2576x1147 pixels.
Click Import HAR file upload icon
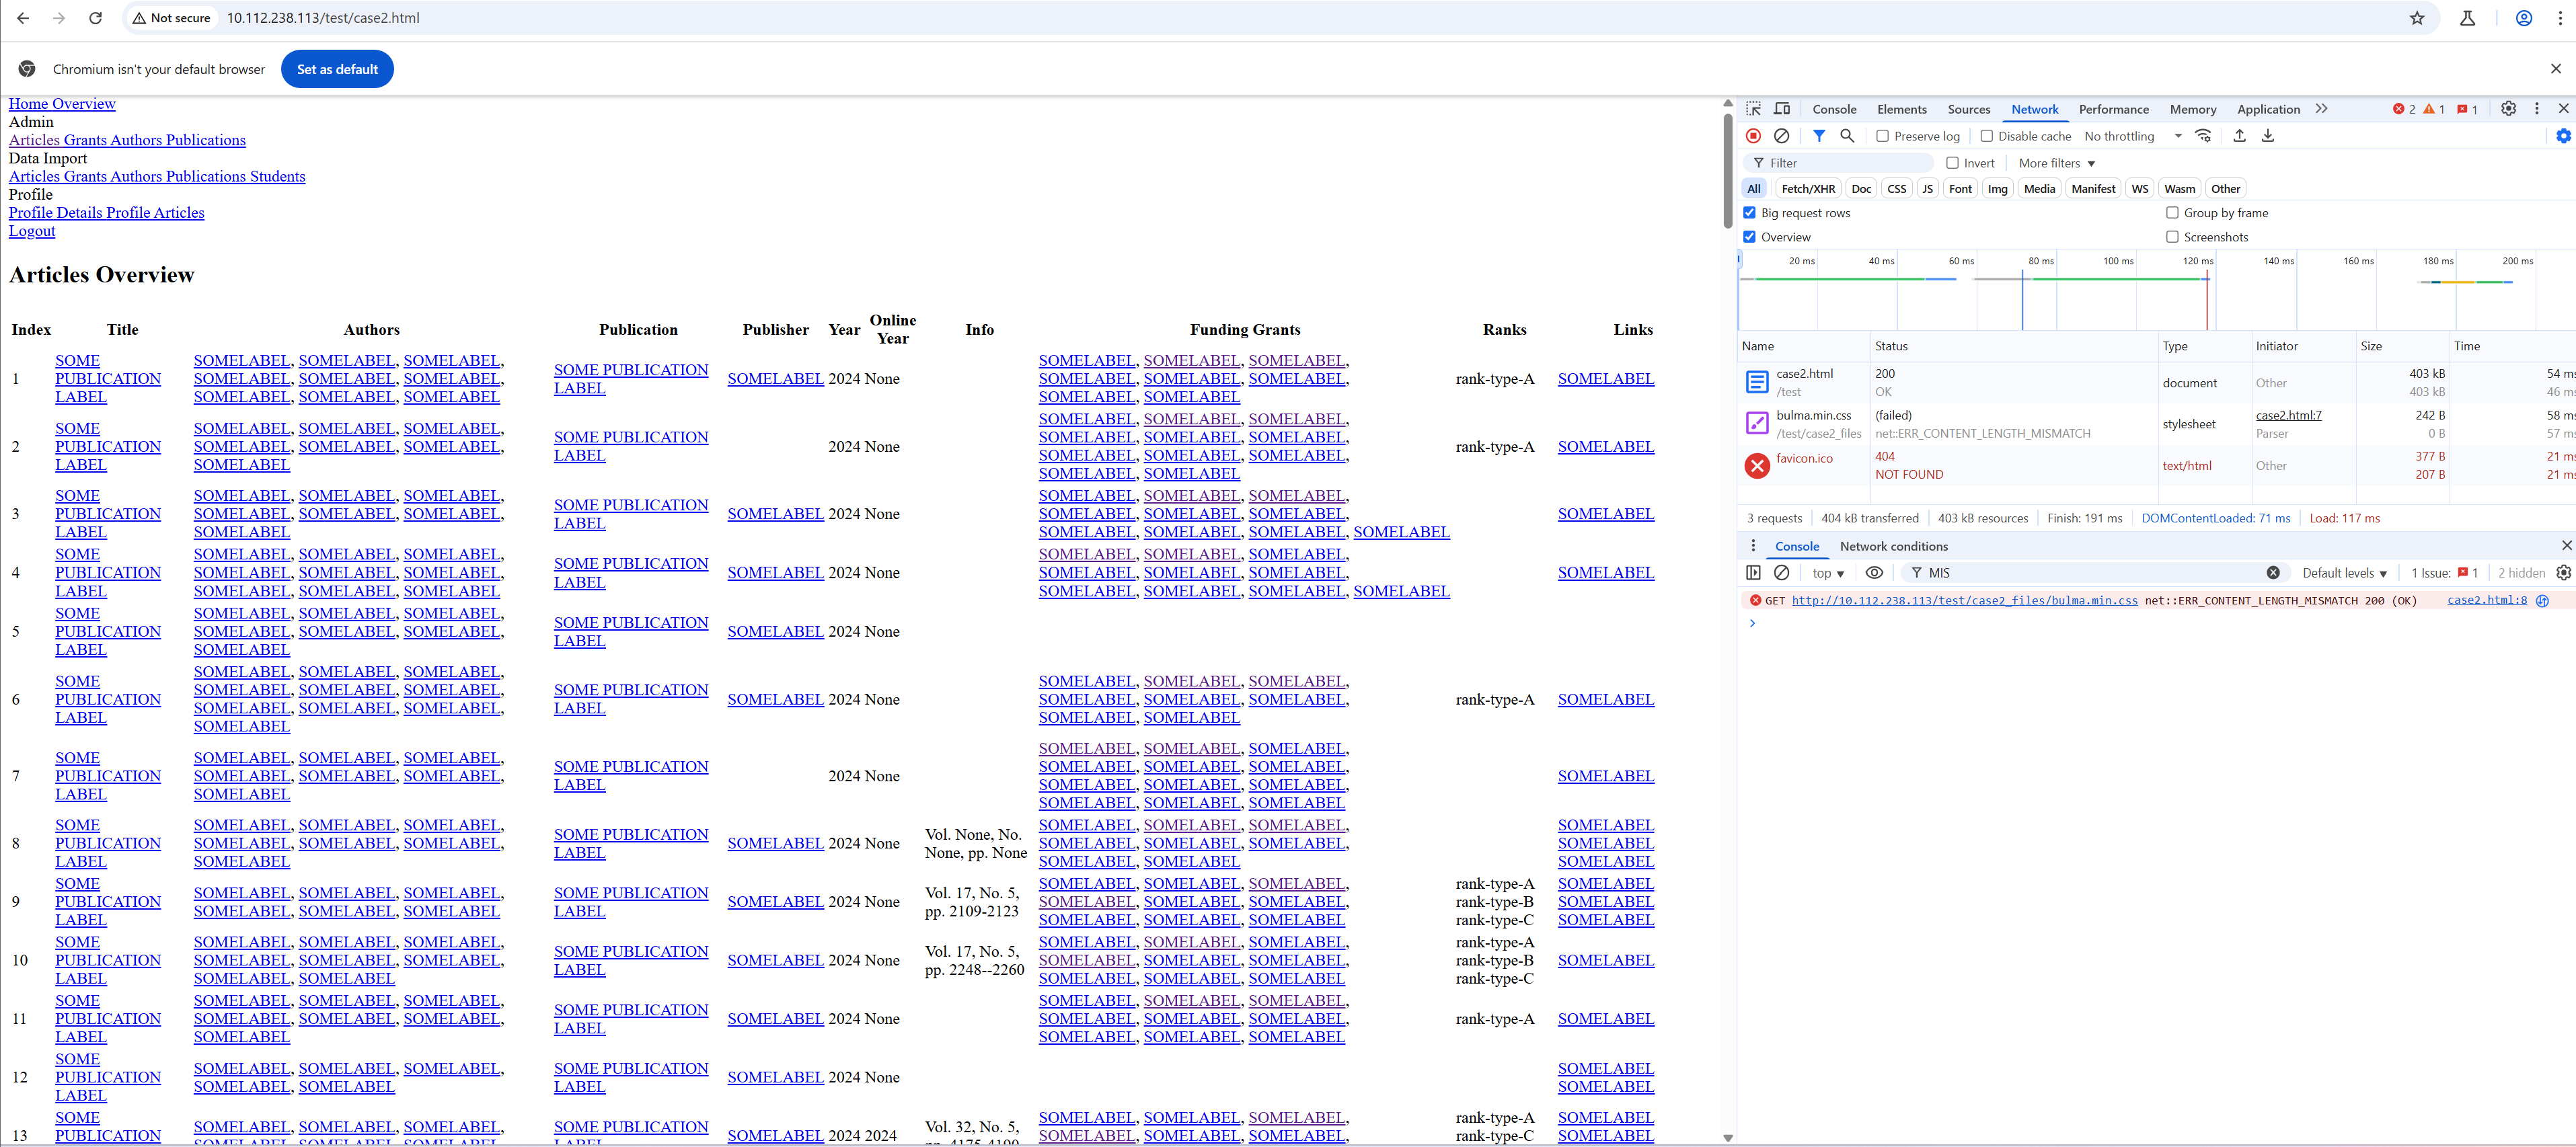pos(2239,136)
